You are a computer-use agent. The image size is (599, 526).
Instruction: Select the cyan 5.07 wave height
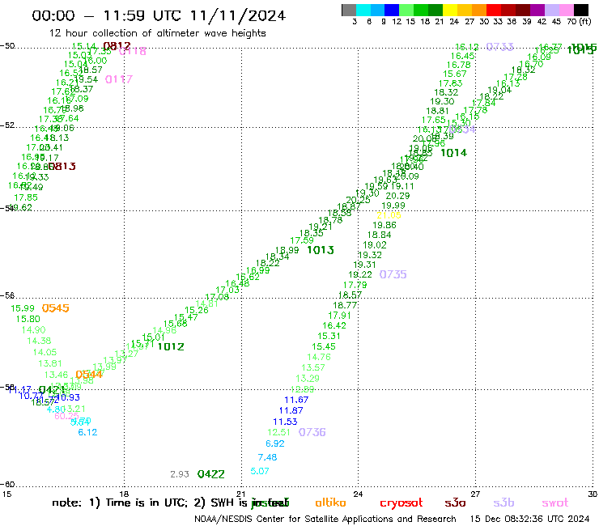(x=260, y=471)
